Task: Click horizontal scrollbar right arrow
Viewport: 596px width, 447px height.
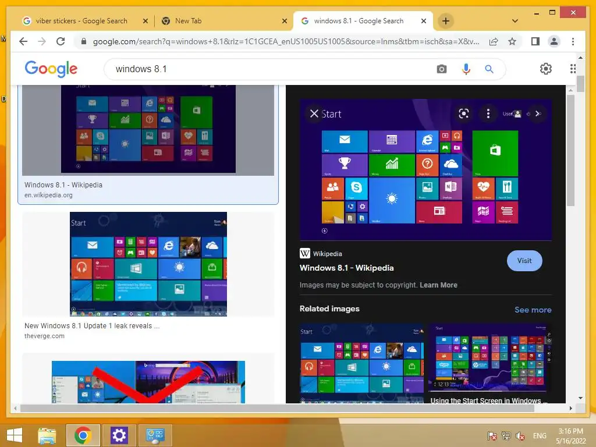Action: pyautogui.click(x=570, y=408)
